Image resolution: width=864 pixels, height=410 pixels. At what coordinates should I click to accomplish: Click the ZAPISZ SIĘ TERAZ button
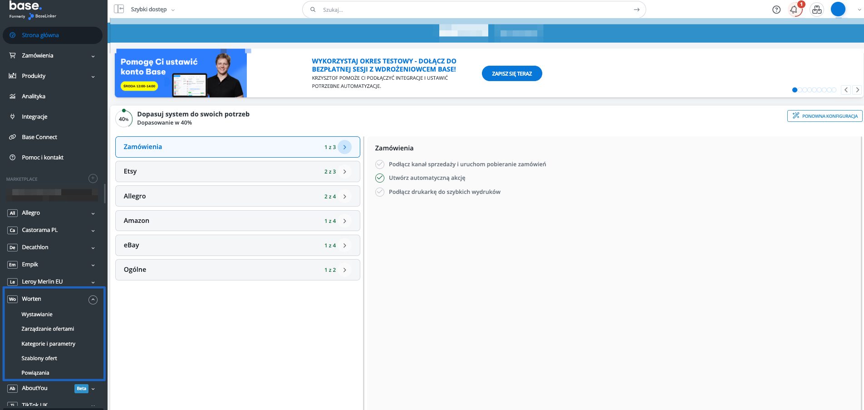(511, 74)
